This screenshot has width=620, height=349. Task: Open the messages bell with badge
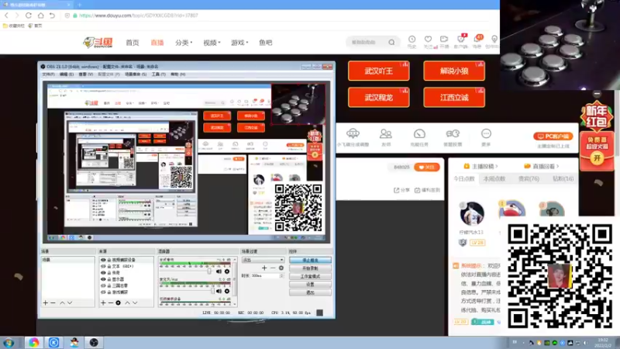coord(477,39)
